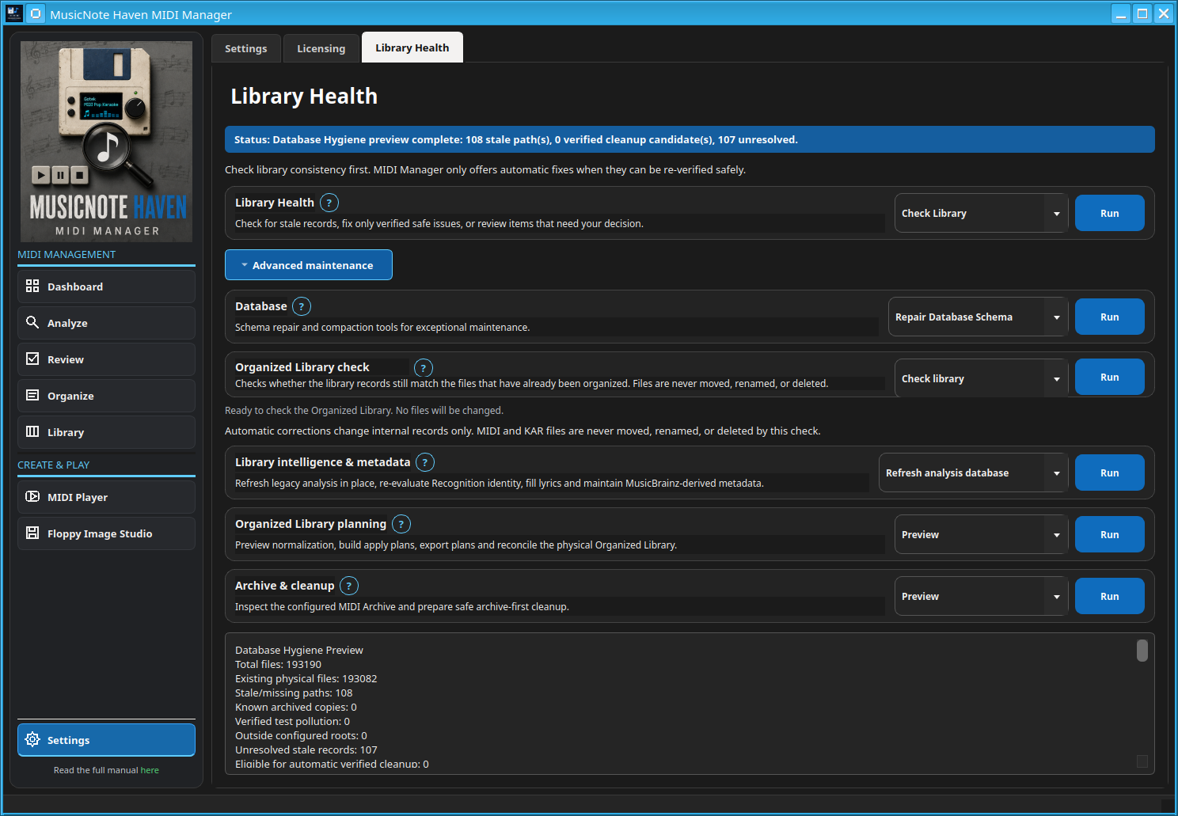Open the Repair Database Schema dropdown

pos(978,317)
